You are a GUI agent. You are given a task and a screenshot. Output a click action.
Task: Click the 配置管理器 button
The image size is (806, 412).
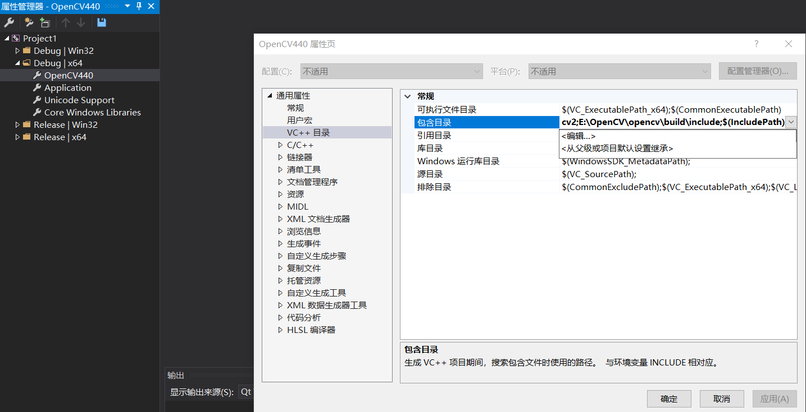pos(758,71)
